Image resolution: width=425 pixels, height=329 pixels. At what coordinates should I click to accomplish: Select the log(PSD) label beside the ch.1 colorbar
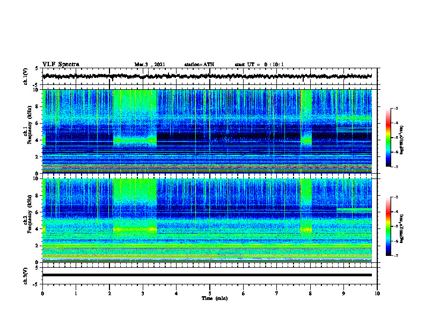(402, 140)
